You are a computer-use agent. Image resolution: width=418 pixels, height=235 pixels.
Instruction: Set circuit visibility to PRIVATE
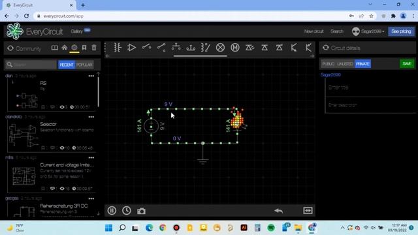coord(363,64)
